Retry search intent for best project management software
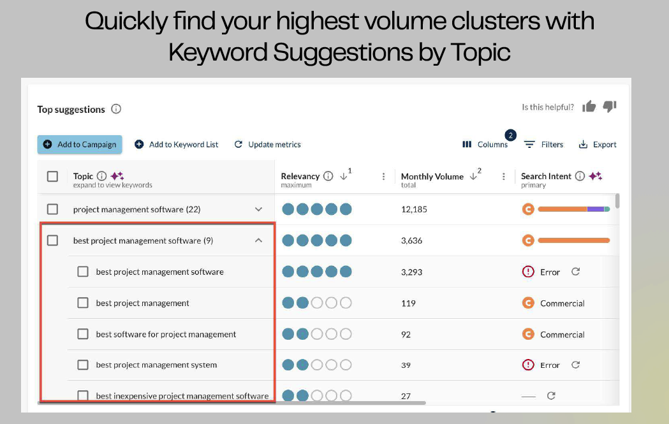The width and height of the screenshot is (669, 424). tap(575, 272)
